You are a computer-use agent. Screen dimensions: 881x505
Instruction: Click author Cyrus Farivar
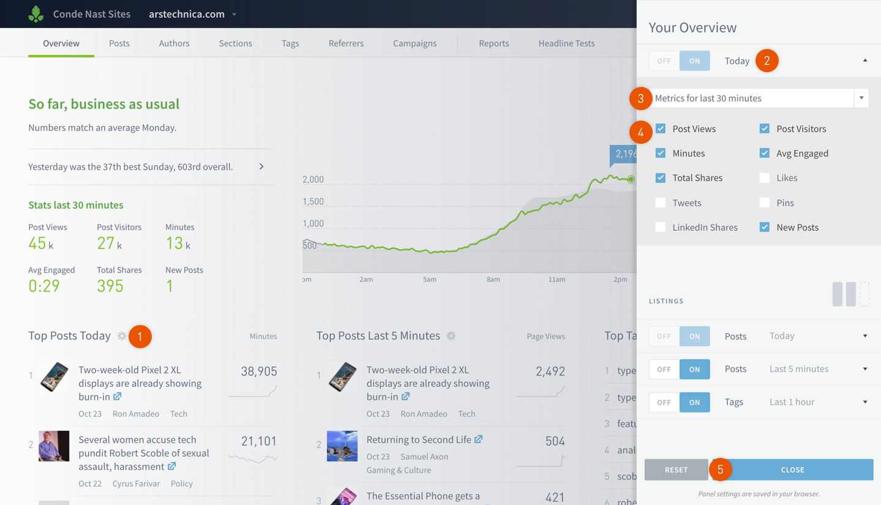136,484
